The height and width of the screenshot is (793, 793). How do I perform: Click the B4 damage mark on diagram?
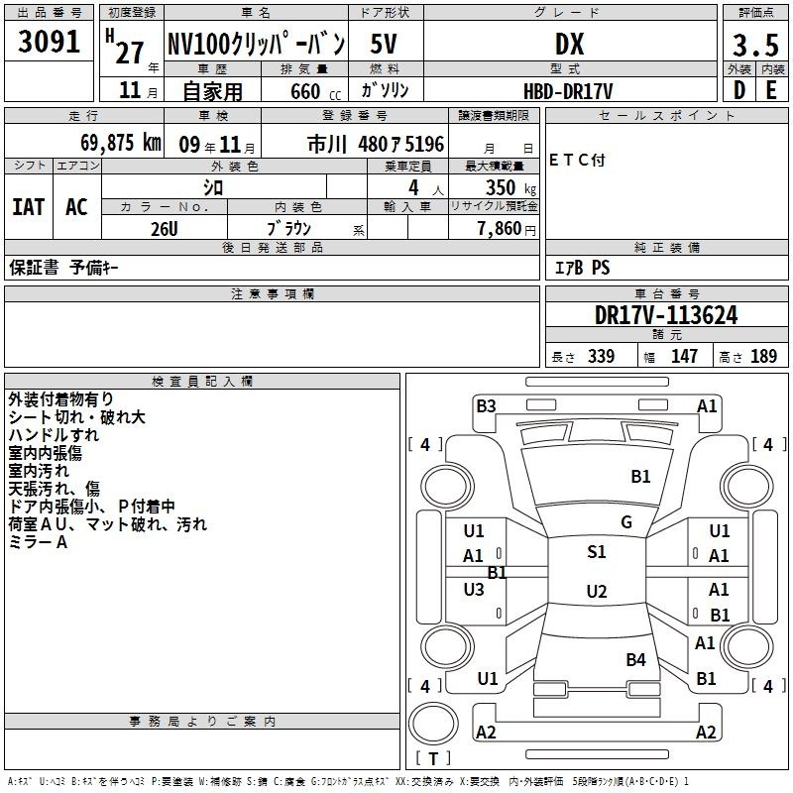point(635,659)
